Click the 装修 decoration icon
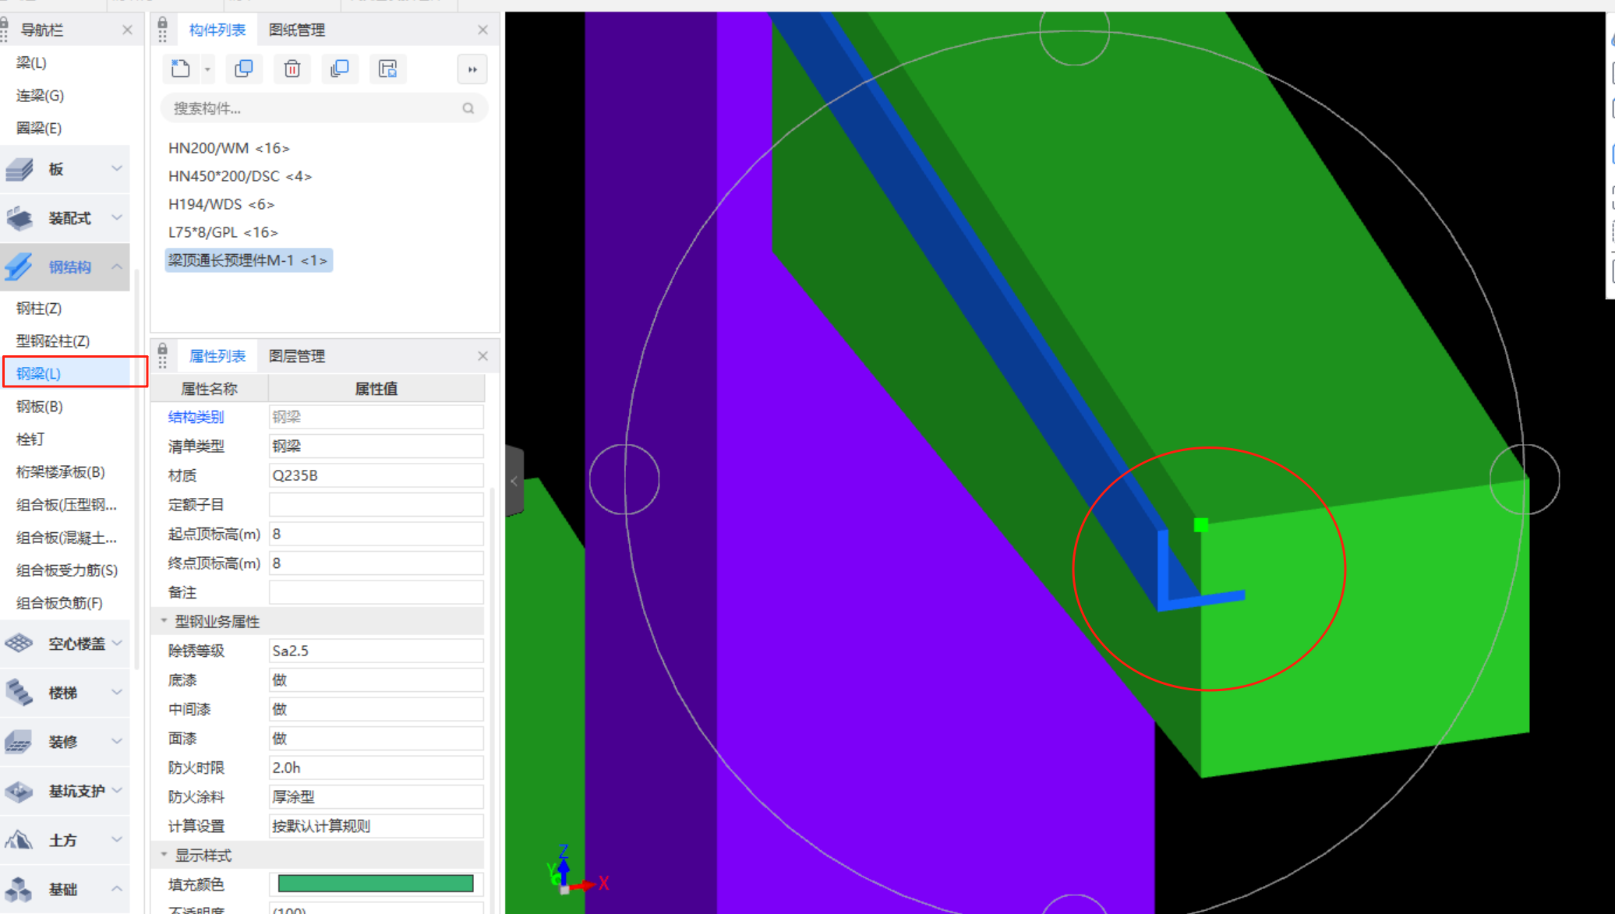The height and width of the screenshot is (914, 1615). click(19, 742)
